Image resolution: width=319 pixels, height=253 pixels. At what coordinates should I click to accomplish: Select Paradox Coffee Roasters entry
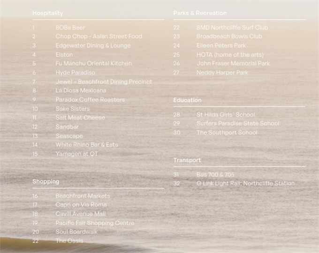click(90, 100)
